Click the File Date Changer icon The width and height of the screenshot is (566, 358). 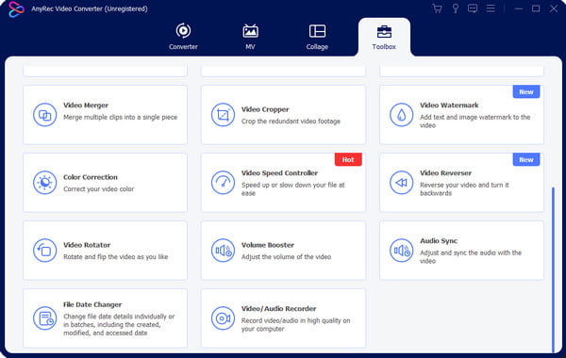click(x=44, y=318)
